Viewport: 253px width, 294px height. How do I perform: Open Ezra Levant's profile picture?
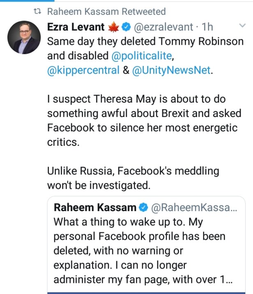(x=23, y=38)
